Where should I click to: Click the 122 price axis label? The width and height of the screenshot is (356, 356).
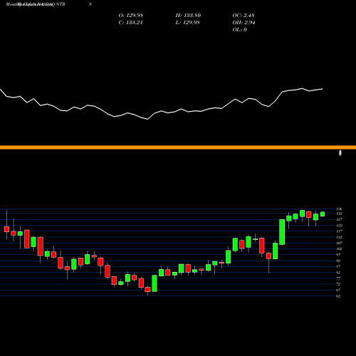pyautogui.click(x=340, y=226)
